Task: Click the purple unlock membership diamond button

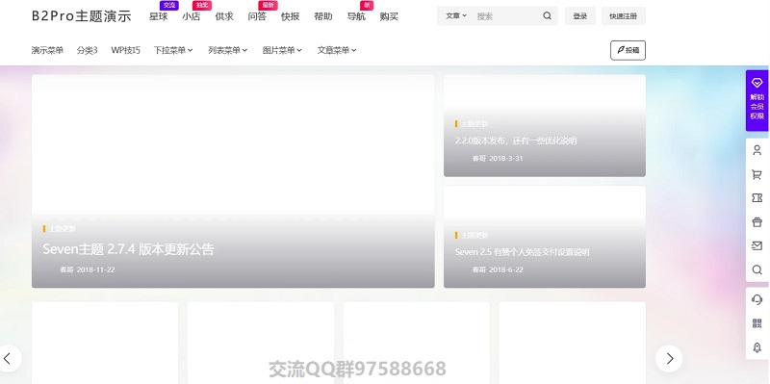Action: pyautogui.click(x=757, y=100)
